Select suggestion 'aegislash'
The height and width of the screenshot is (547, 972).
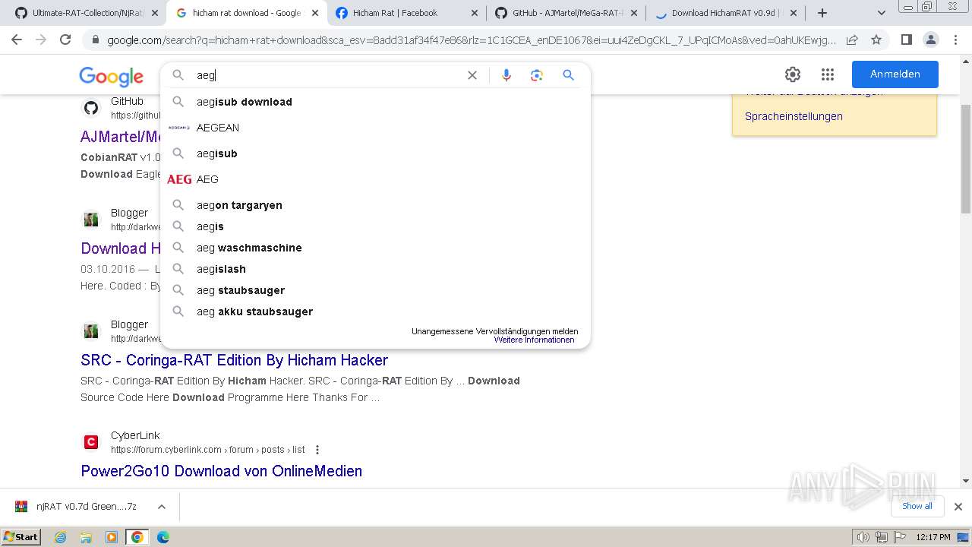click(x=375, y=269)
